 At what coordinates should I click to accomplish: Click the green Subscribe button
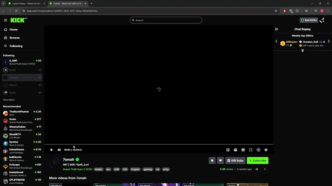258,160
